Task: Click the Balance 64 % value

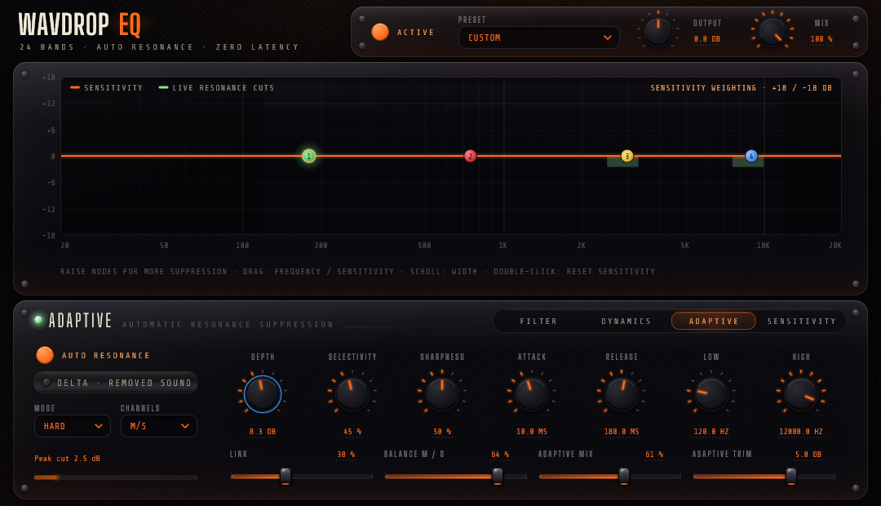Action: click(x=500, y=455)
